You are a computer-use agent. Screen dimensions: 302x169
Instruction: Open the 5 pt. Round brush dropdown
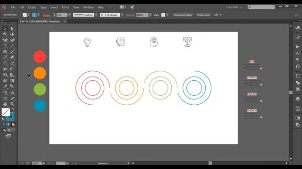(122, 15)
